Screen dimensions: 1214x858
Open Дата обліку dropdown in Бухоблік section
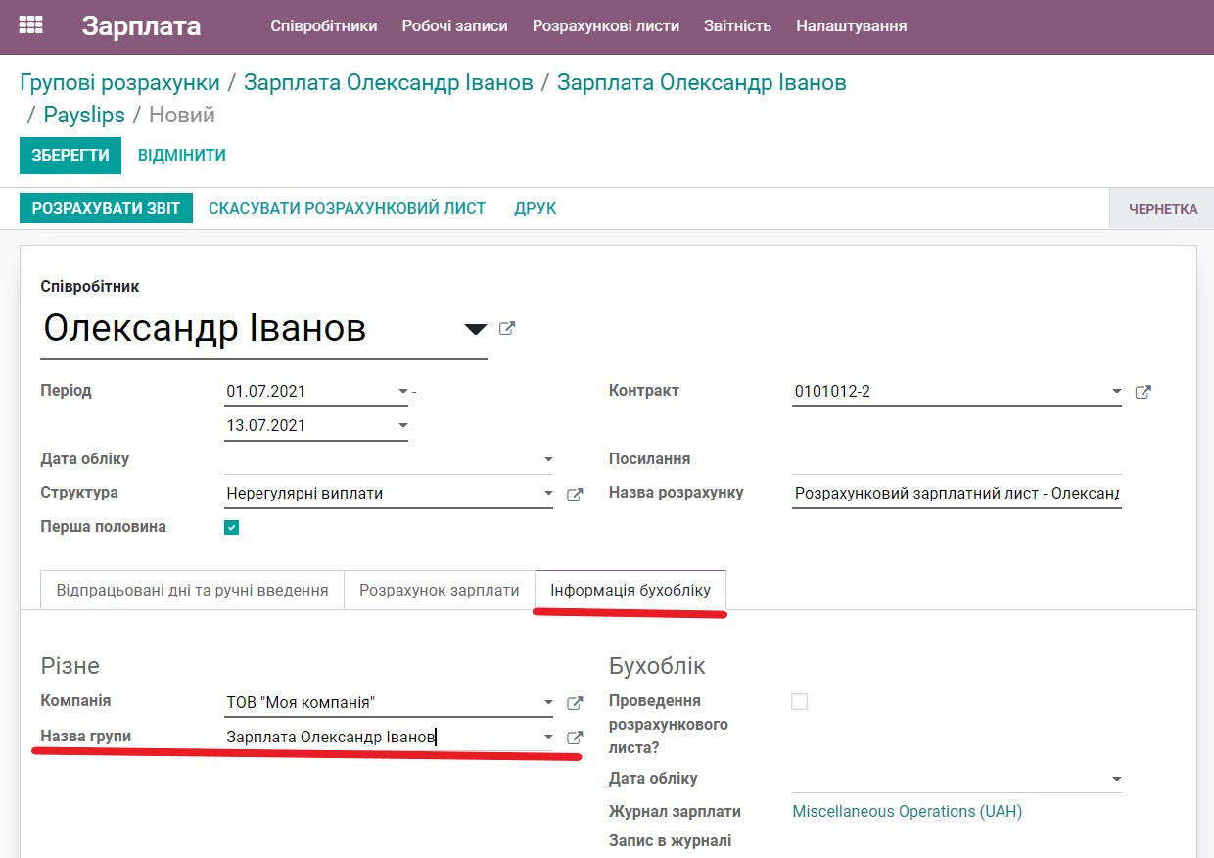(x=1117, y=778)
